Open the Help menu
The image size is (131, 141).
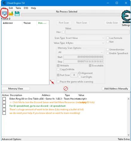click(x=33, y=8)
